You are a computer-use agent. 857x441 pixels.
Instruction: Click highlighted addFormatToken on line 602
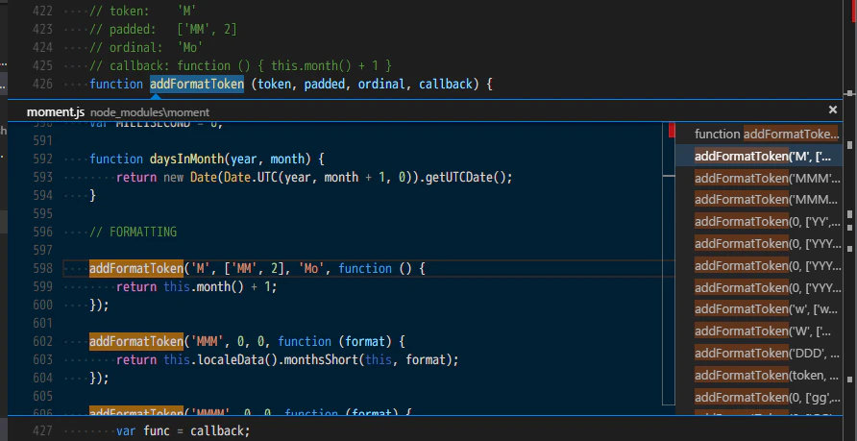(136, 341)
